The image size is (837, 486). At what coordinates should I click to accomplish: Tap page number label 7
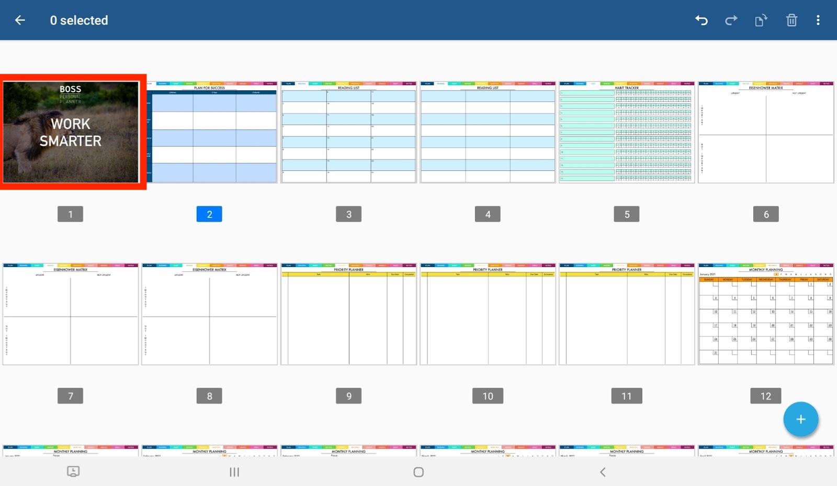(71, 396)
